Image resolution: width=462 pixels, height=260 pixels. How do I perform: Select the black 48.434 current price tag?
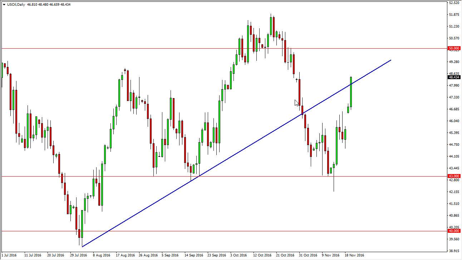click(454, 77)
